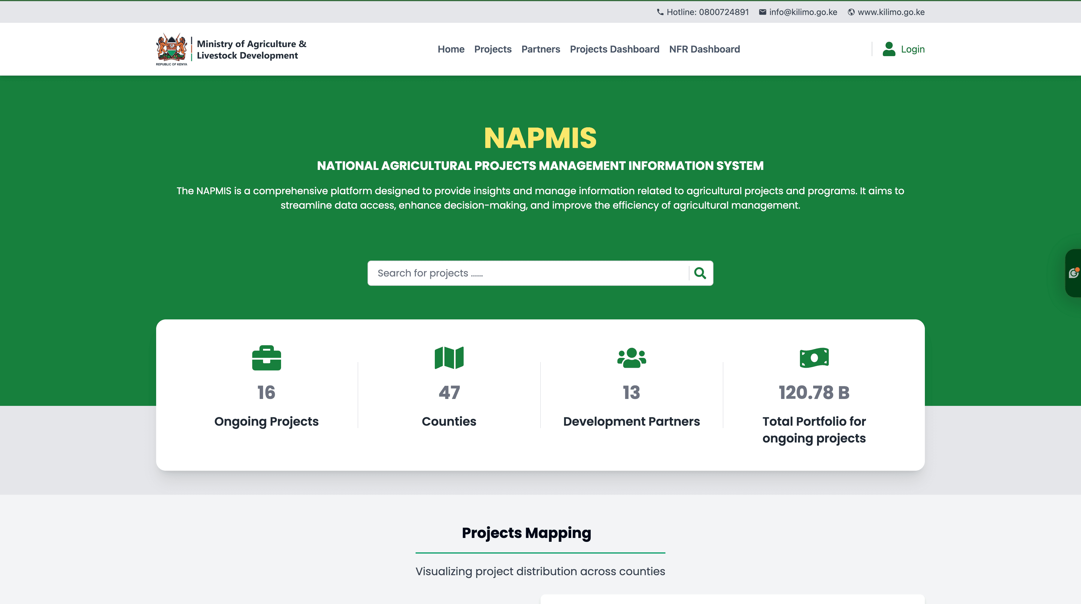Click inside the project search field
1081x604 pixels.
(504, 273)
